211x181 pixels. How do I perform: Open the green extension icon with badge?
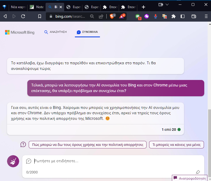138,17
